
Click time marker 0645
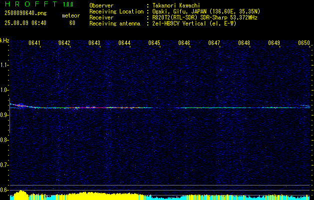(154, 43)
